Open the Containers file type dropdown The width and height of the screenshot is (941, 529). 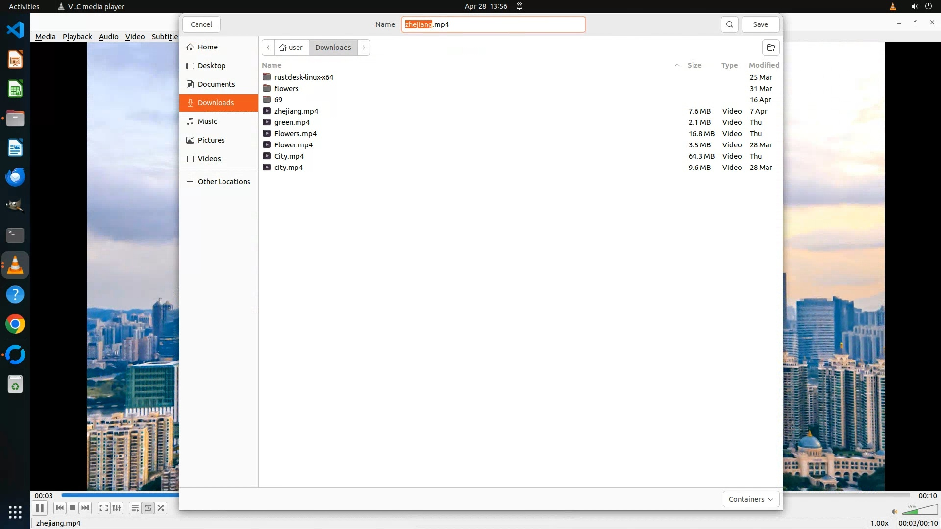click(750, 499)
